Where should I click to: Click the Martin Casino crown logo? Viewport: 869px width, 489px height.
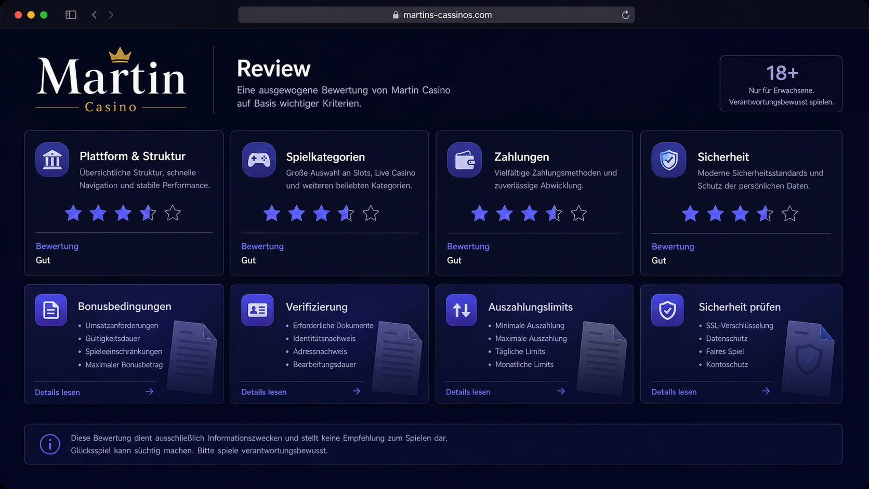(x=111, y=80)
